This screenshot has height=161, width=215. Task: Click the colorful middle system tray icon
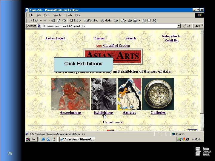point(183,139)
